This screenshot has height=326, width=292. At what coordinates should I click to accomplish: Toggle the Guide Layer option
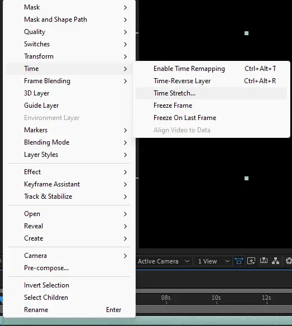[x=69, y=106]
